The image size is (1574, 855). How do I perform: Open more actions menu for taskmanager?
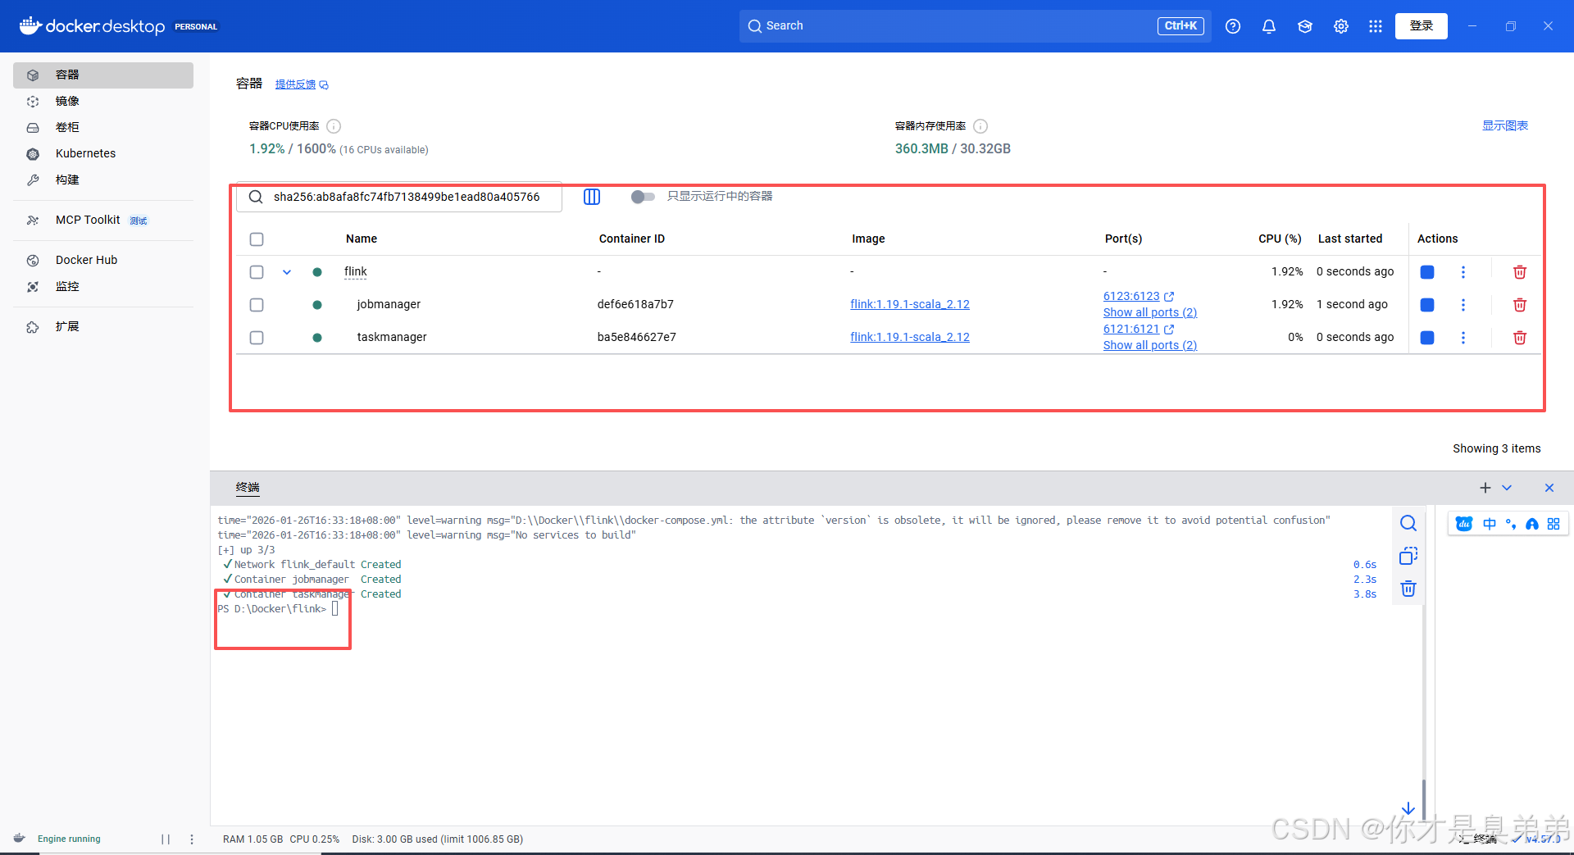[x=1463, y=338]
